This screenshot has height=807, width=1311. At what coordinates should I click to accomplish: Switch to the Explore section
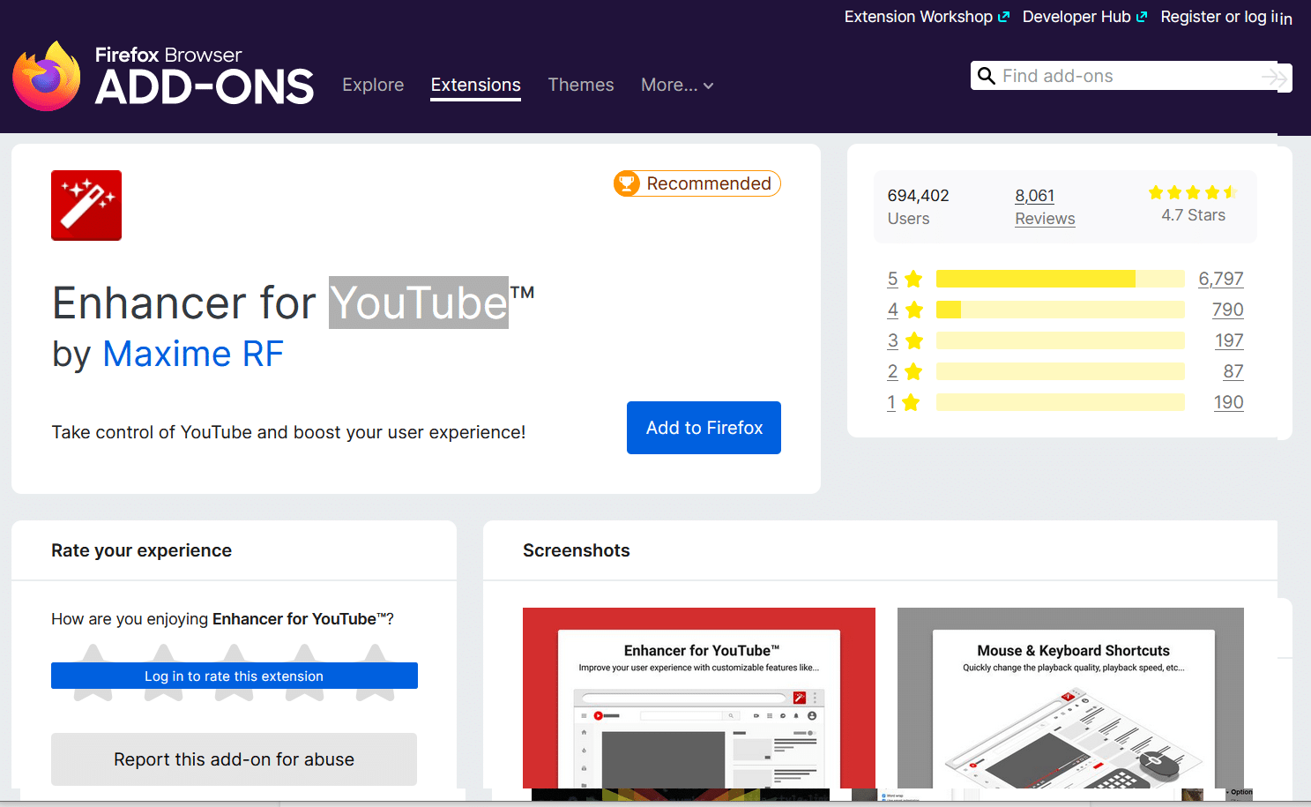point(373,85)
